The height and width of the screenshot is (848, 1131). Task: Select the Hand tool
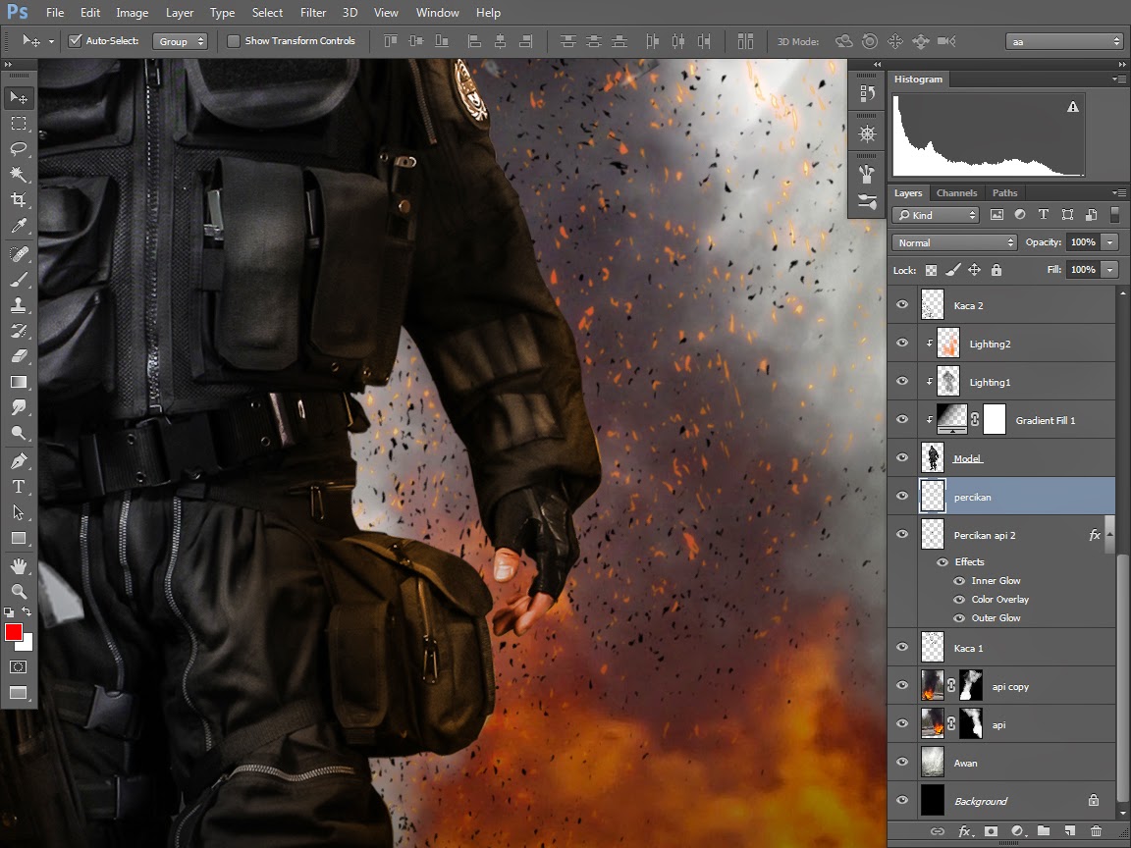[x=19, y=565]
